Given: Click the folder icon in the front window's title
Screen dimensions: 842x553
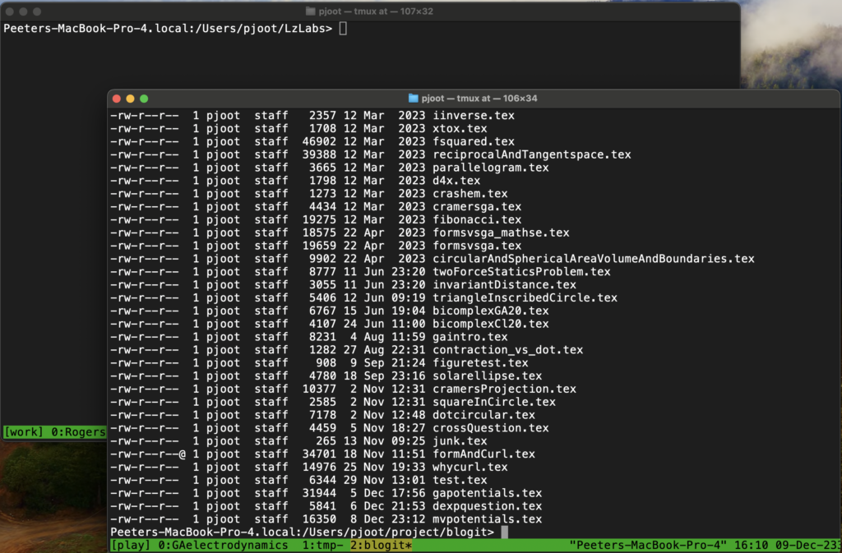Looking at the screenshot, I should (413, 98).
